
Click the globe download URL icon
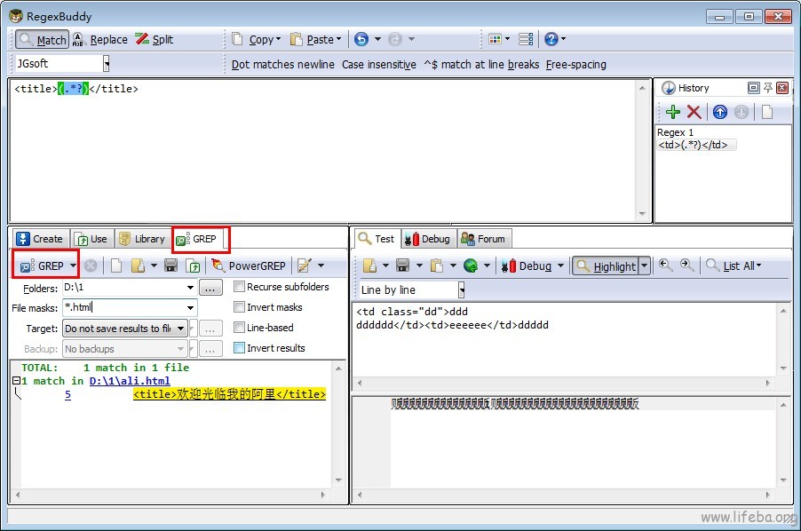pos(471,265)
